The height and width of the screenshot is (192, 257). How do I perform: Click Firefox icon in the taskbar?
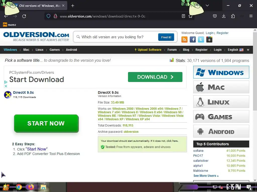click(31, 187)
